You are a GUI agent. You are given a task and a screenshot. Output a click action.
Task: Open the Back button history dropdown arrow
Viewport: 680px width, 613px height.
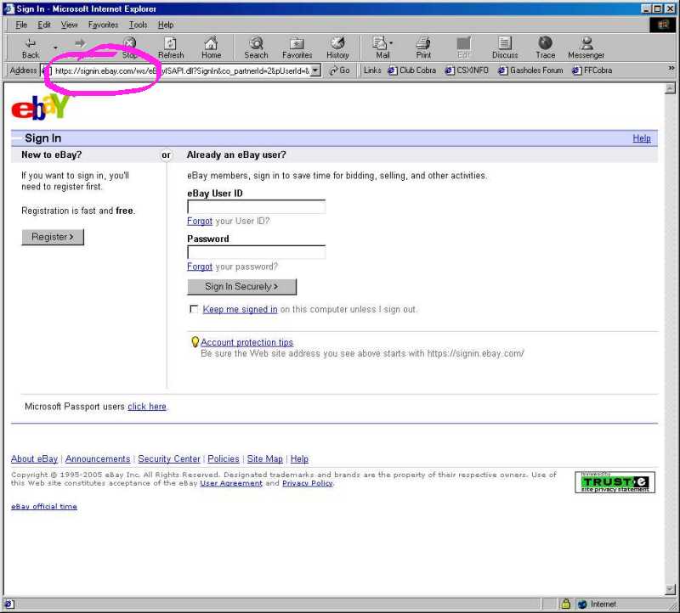pyautogui.click(x=55, y=48)
